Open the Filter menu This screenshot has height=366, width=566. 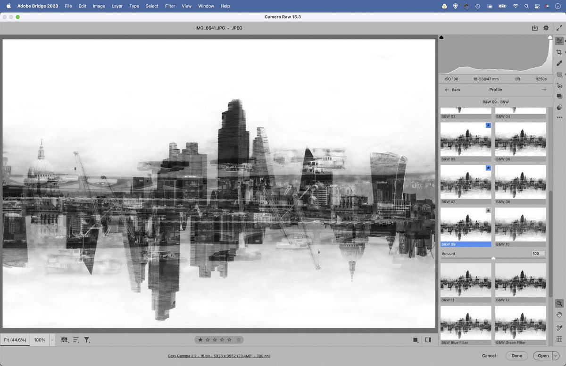pyautogui.click(x=170, y=6)
